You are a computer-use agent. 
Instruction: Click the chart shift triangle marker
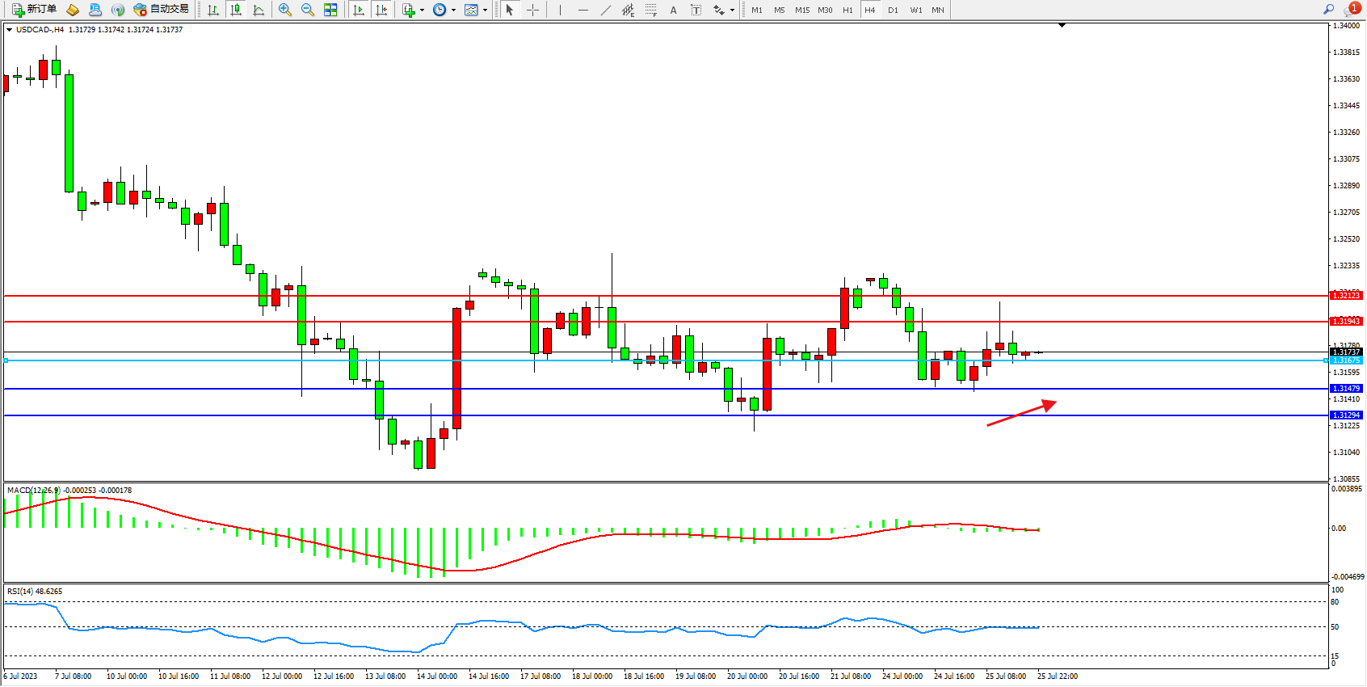(x=1062, y=26)
